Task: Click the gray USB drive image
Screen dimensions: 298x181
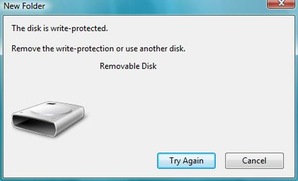Action: coord(48,119)
